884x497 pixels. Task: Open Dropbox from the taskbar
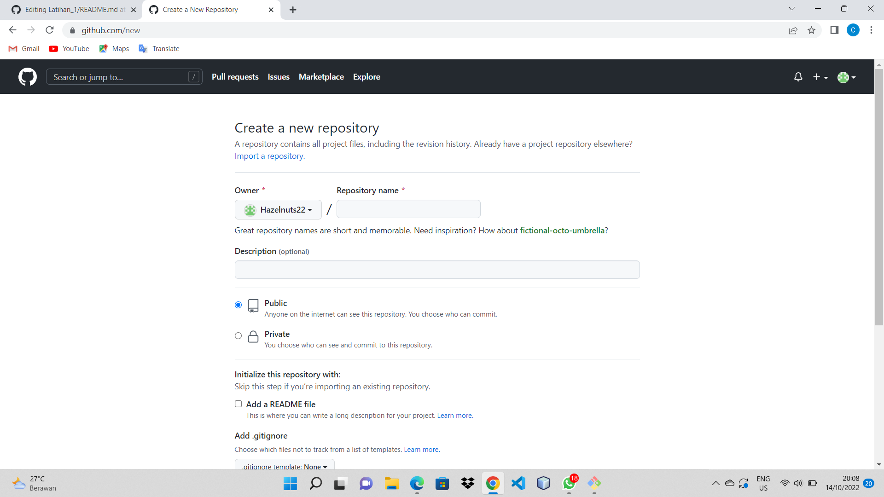pos(467,484)
